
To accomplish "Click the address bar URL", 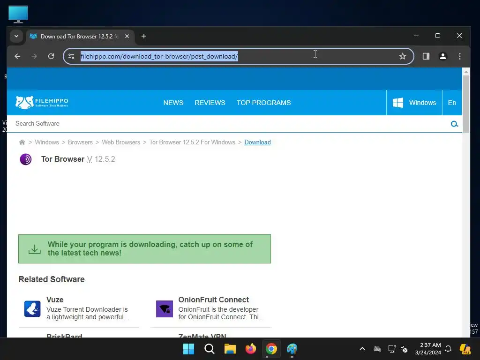I will [x=159, y=56].
